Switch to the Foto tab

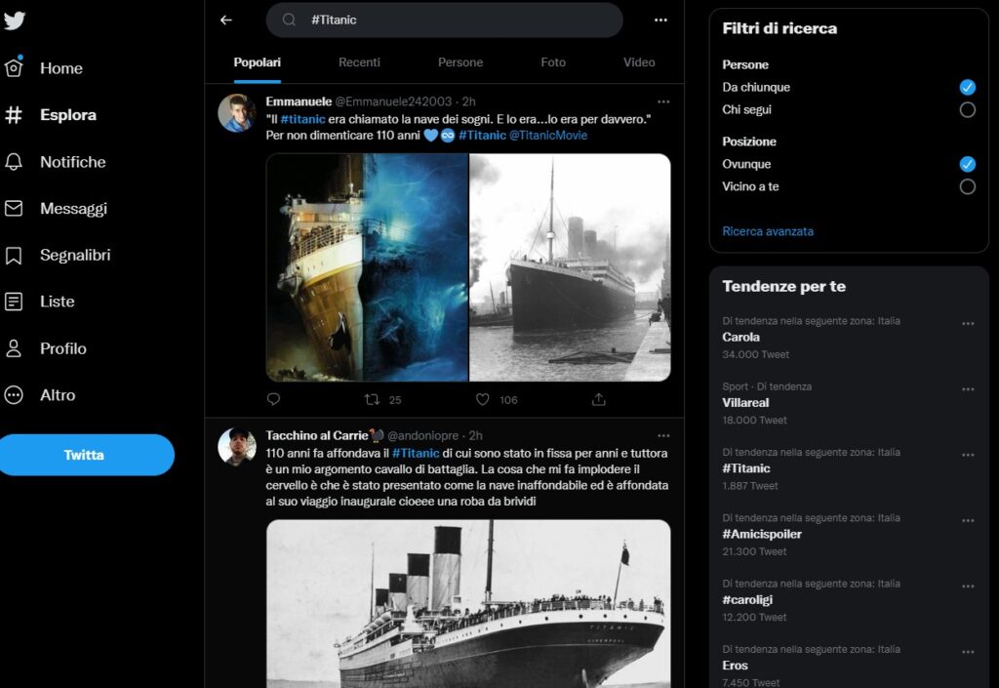[x=553, y=62]
